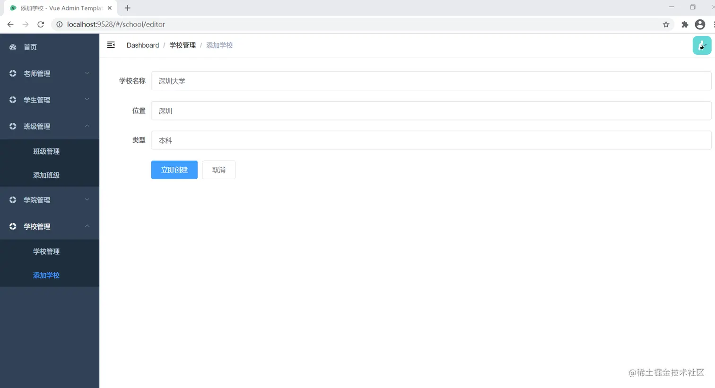View site information icon in address bar
Image resolution: width=715 pixels, height=388 pixels.
point(60,24)
